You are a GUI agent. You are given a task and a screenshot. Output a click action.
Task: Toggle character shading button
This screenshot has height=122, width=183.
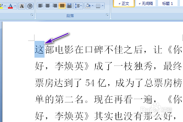tap(22, 6)
